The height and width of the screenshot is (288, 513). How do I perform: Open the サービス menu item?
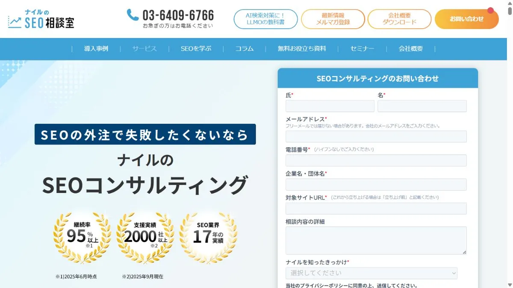tap(144, 49)
